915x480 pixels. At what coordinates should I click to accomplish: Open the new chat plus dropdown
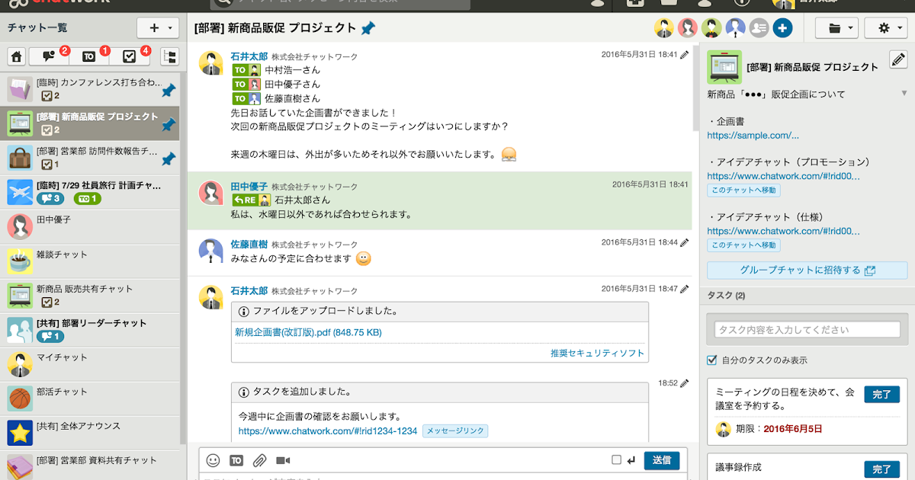tap(159, 27)
